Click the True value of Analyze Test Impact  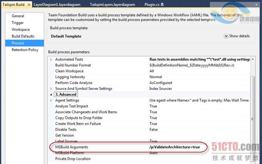tap(153, 106)
